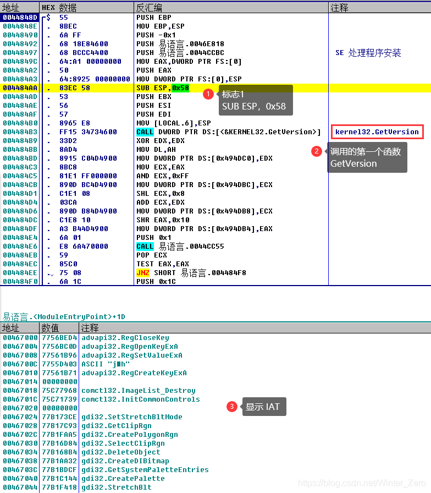
Task: Click the dump pane 注释 column header
Action: (255, 328)
